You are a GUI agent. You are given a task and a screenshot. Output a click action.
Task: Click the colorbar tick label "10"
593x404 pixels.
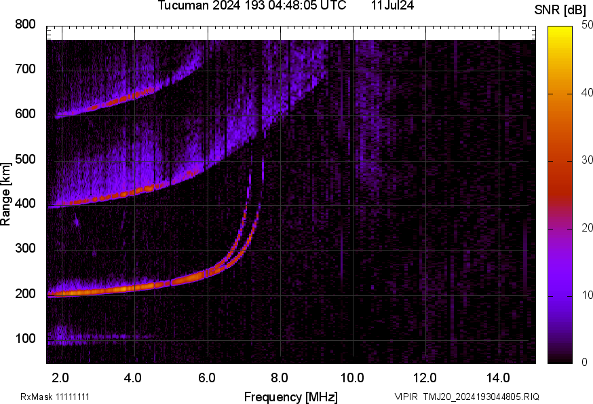pos(587,295)
